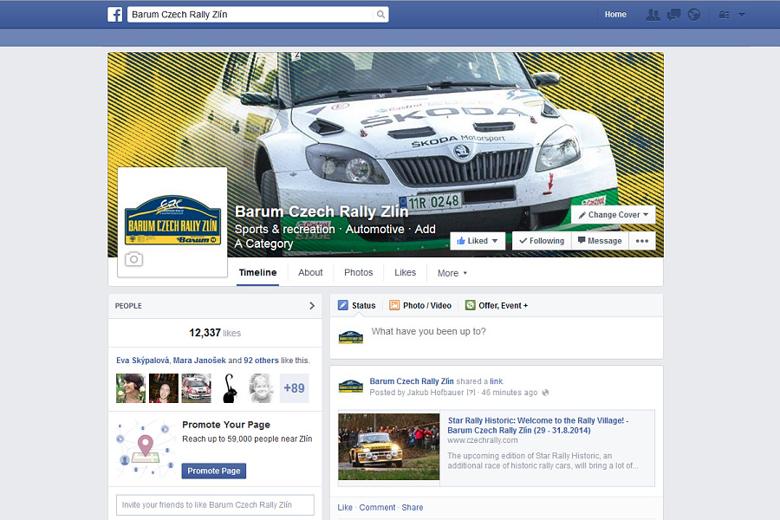Screen dimensions: 780x520
Task: Click the Facebook logo icon
Action: pyautogui.click(x=115, y=15)
